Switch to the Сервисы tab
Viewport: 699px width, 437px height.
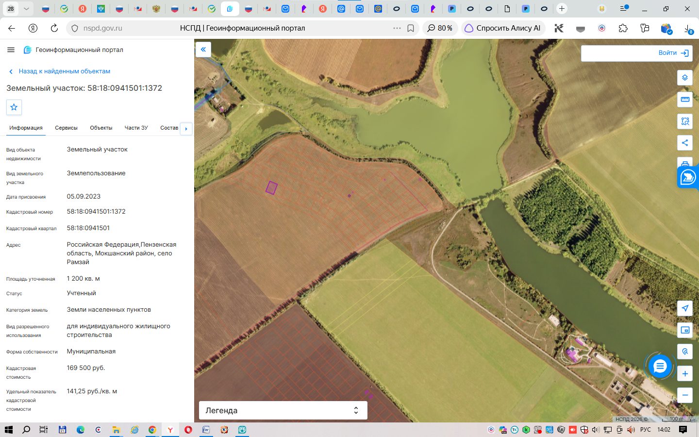click(x=66, y=128)
